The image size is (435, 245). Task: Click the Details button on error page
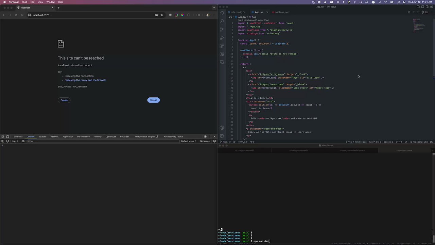coord(64,100)
